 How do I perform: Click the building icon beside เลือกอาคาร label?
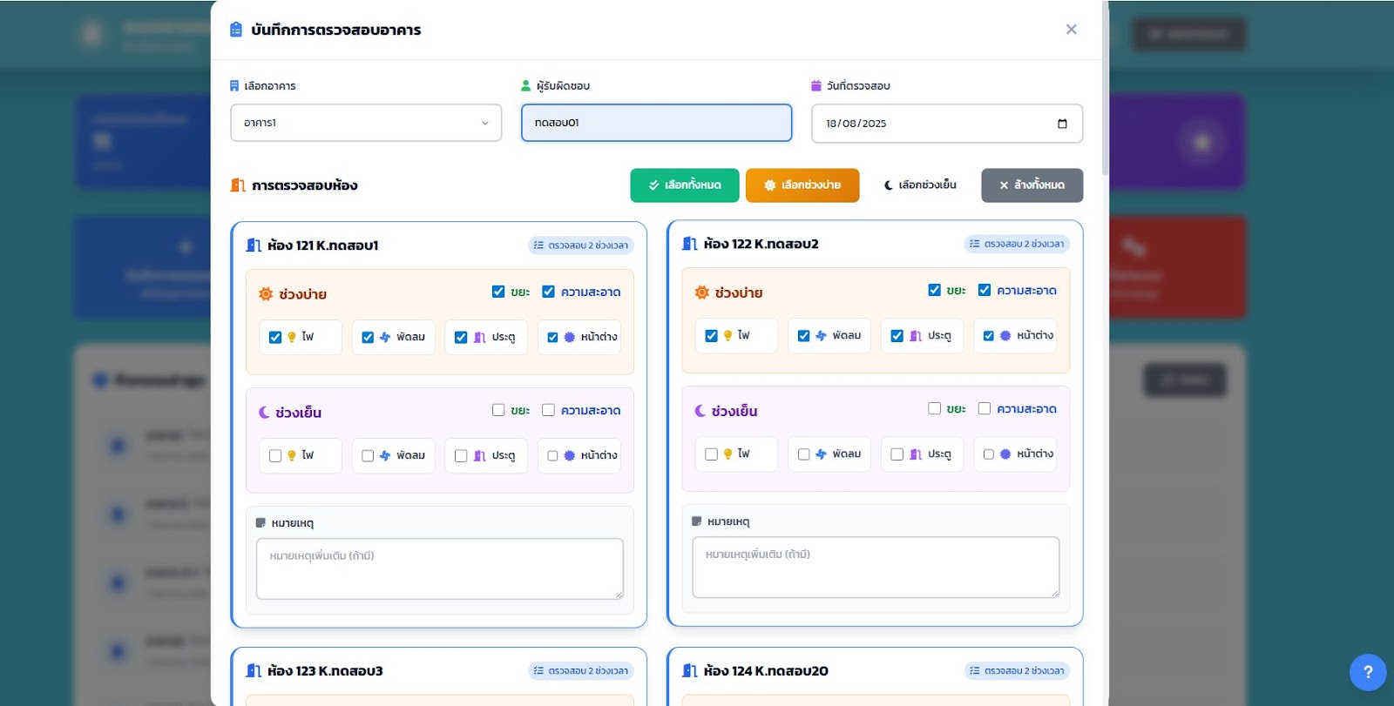tap(234, 86)
